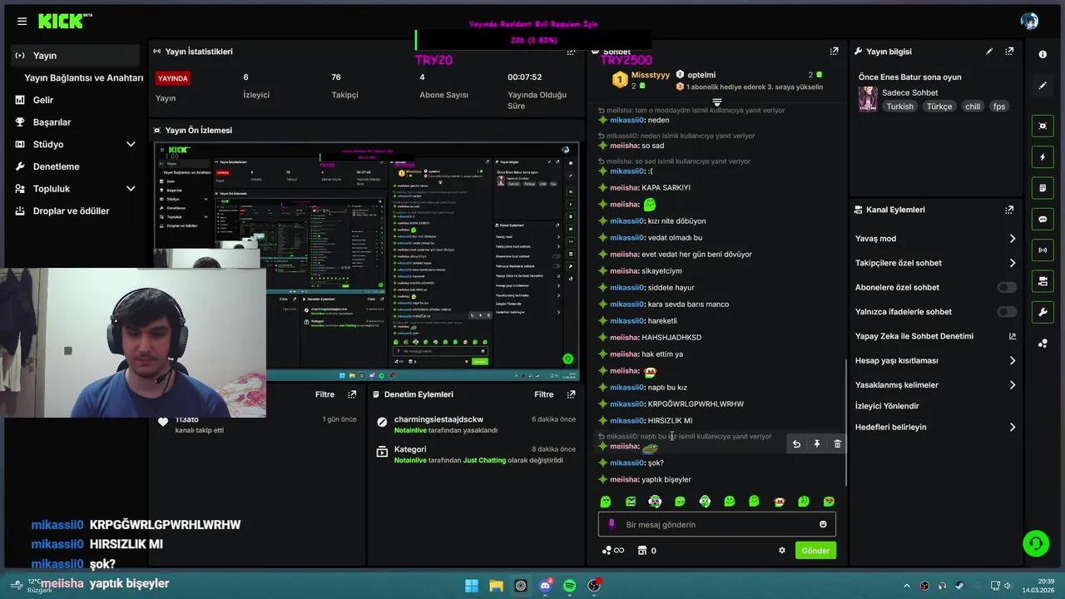Click İzleyici Yönlendir option
The image size is (1065, 599).
coord(887,406)
